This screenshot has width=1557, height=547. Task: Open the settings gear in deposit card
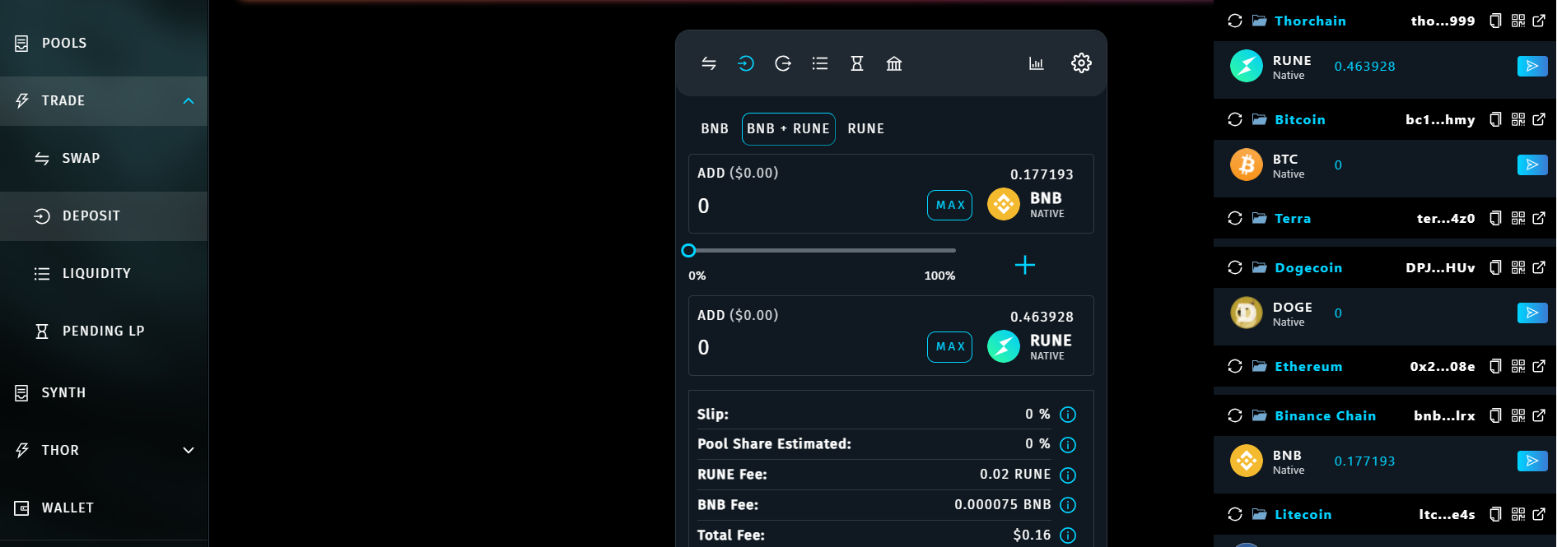coord(1081,63)
